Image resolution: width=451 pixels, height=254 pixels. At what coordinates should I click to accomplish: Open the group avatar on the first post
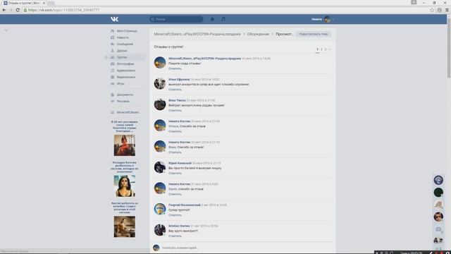(x=160, y=63)
